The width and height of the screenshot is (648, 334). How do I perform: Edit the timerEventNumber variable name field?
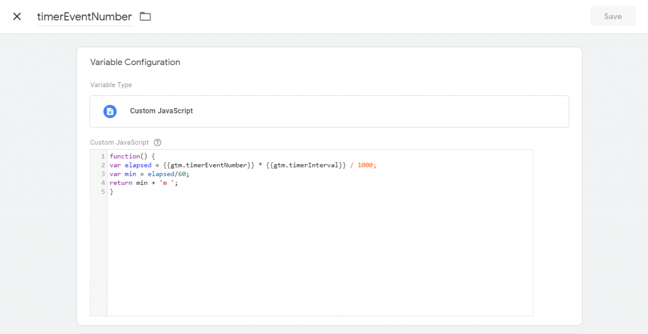84,17
